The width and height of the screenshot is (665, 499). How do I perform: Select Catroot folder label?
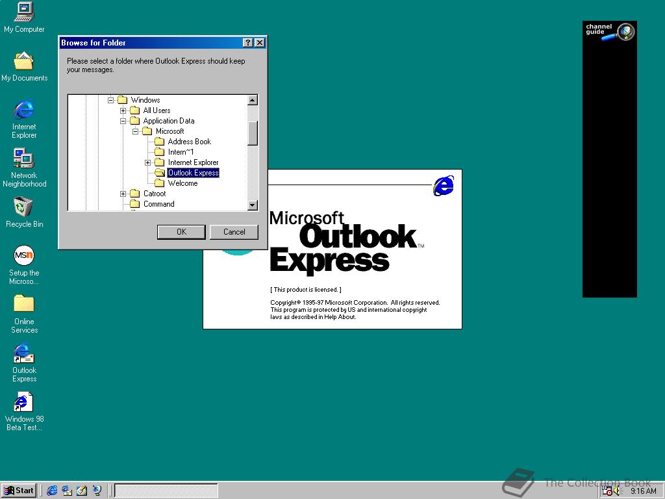pyautogui.click(x=155, y=194)
